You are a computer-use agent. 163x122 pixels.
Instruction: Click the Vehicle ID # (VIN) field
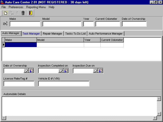(64, 84)
